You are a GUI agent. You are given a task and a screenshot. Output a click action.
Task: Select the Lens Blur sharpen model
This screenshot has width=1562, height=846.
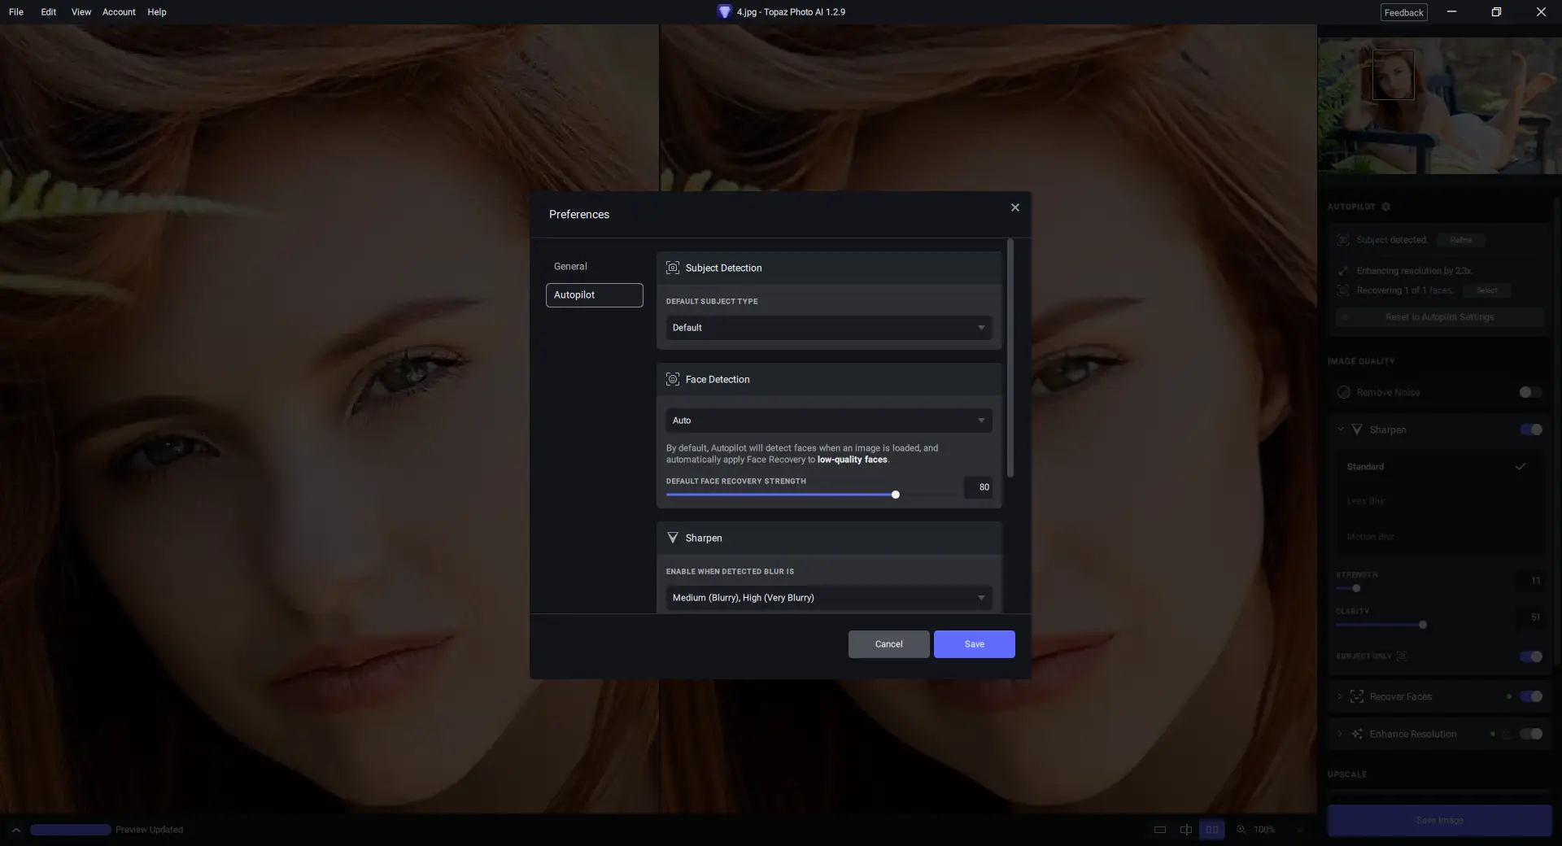coord(1439,501)
